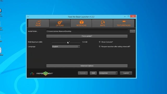This screenshot has width=167, height=94.
Task: Click the CreeperHost logo
Action: click(x=45, y=74)
